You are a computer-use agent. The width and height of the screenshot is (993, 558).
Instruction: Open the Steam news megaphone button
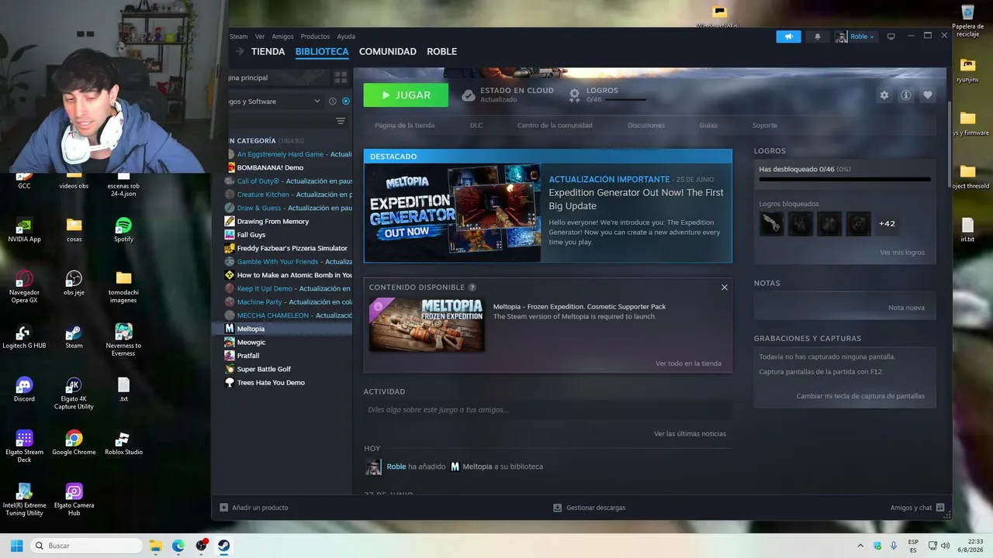click(x=788, y=36)
